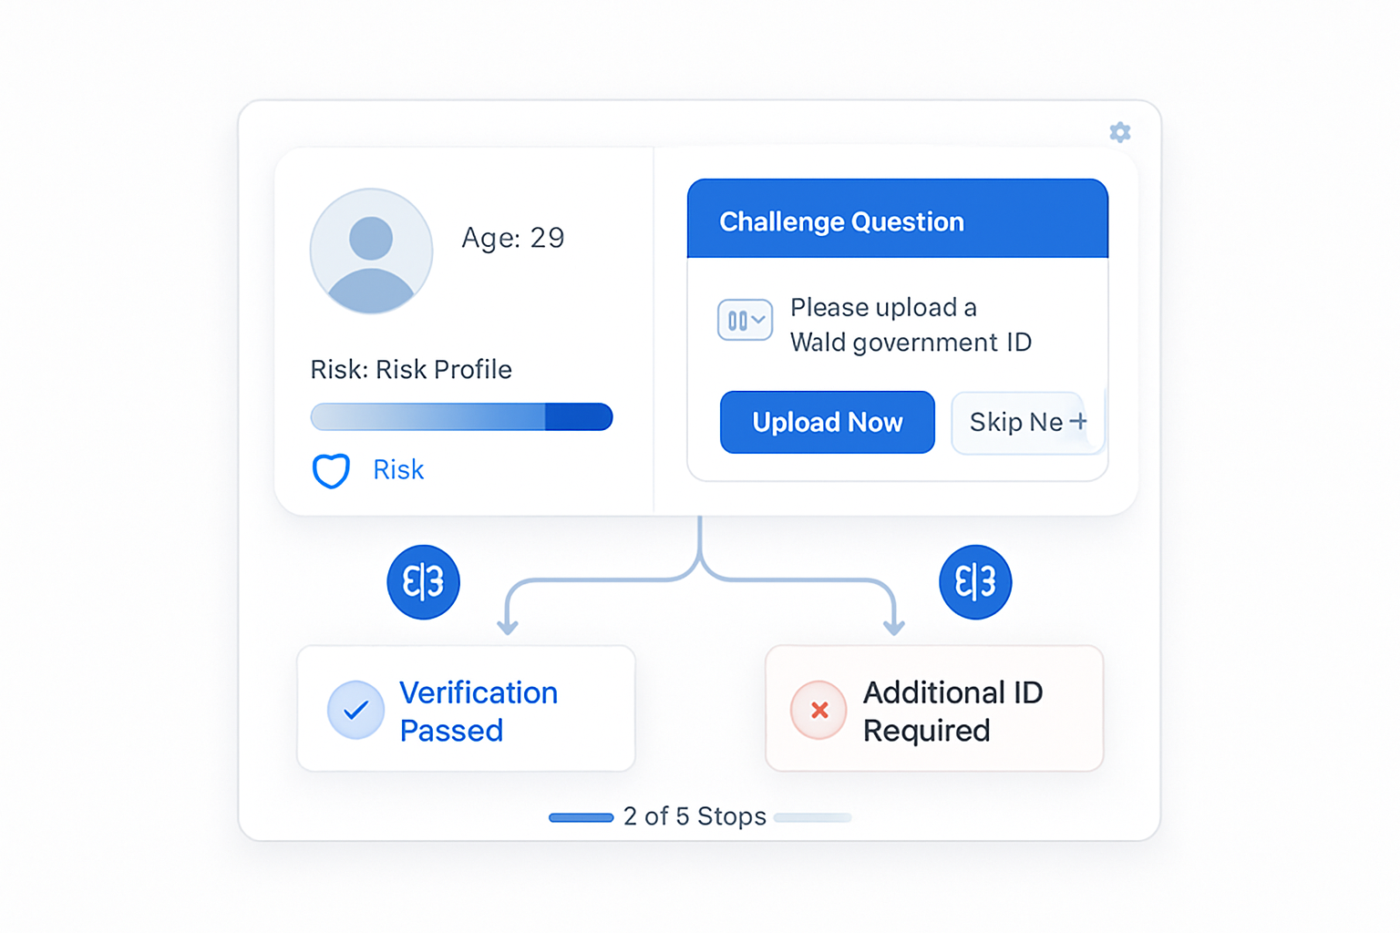Click the shield icon next to Risk

coord(331,471)
